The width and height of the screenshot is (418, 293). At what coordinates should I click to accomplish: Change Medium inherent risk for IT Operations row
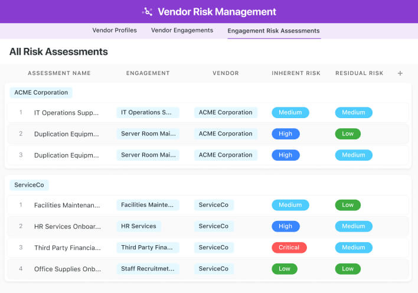click(290, 113)
